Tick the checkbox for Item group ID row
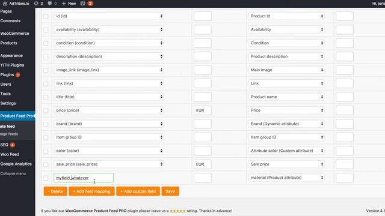385x216 pixels. click(46, 137)
